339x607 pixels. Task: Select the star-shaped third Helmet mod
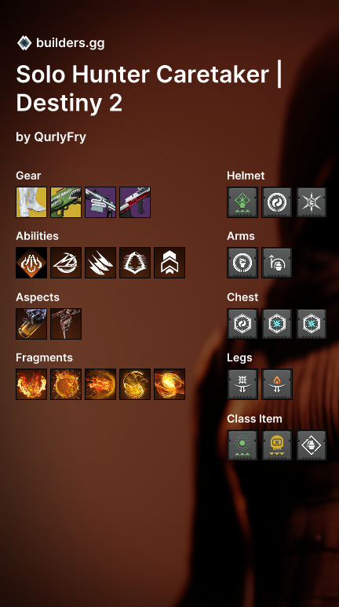(312, 202)
